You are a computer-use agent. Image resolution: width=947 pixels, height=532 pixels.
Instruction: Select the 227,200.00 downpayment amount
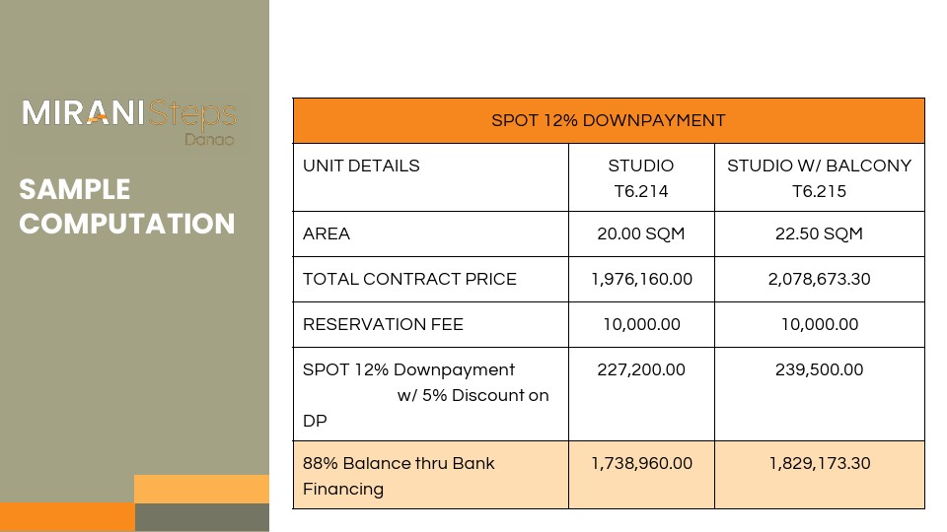[641, 370]
